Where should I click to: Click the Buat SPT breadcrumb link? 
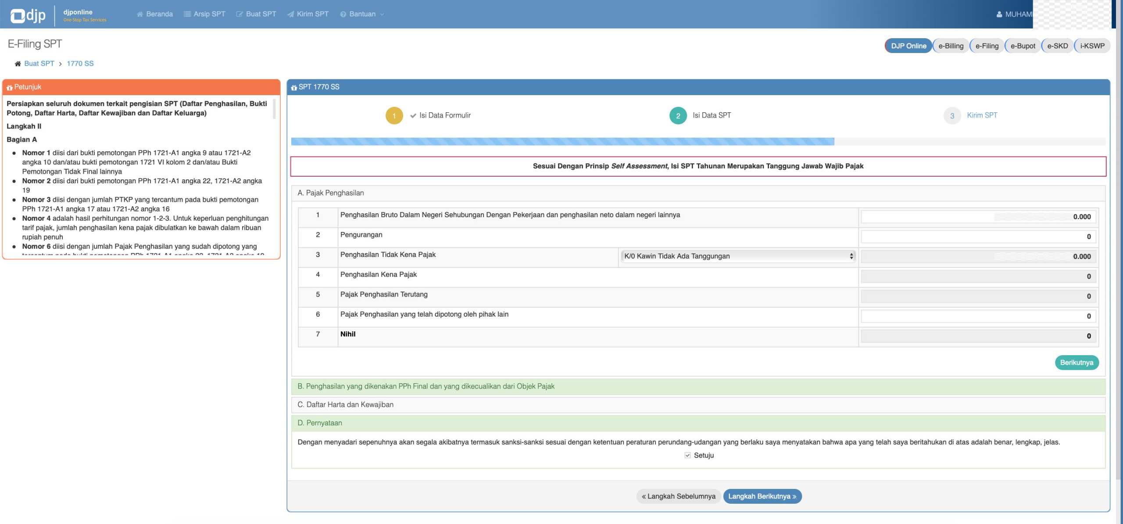(x=39, y=64)
